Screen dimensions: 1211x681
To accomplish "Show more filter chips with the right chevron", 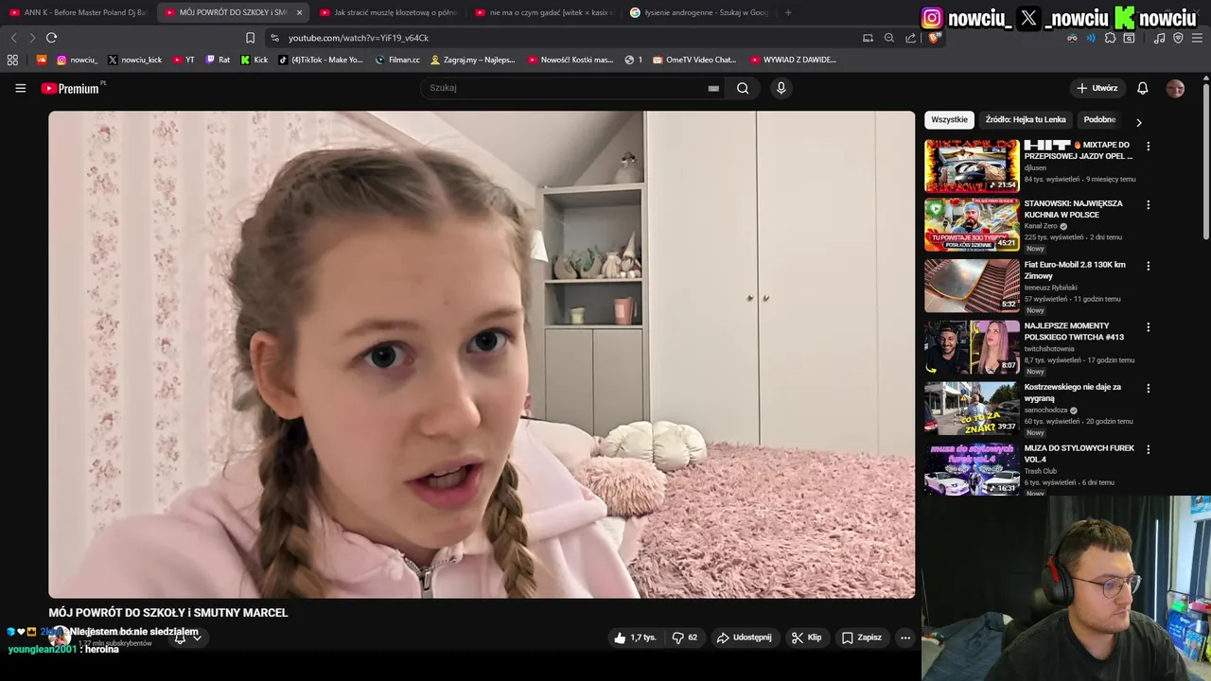I will (x=1138, y=122).
